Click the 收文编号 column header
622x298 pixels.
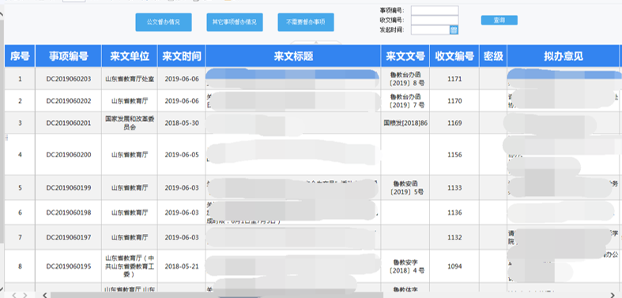tap(454, 56)
